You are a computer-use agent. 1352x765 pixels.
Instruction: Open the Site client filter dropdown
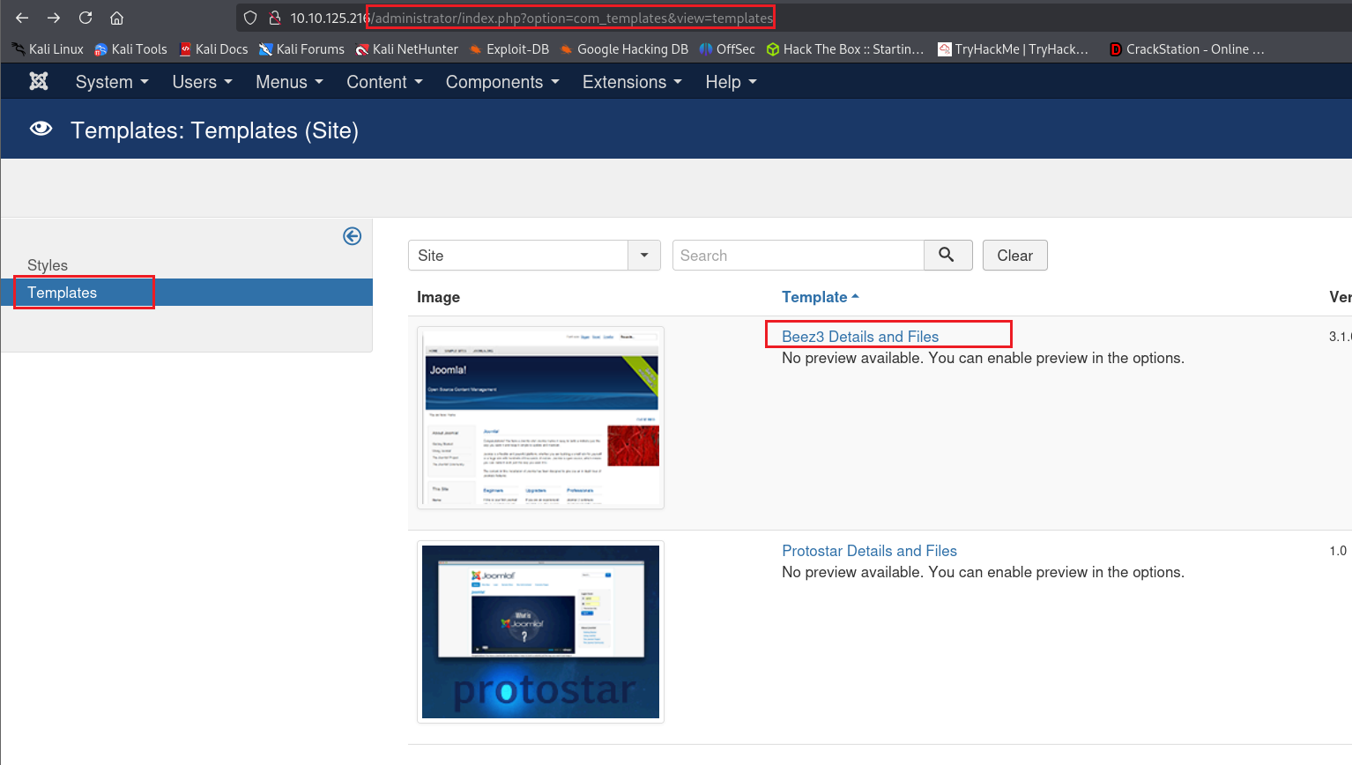(x=534, y=256)
